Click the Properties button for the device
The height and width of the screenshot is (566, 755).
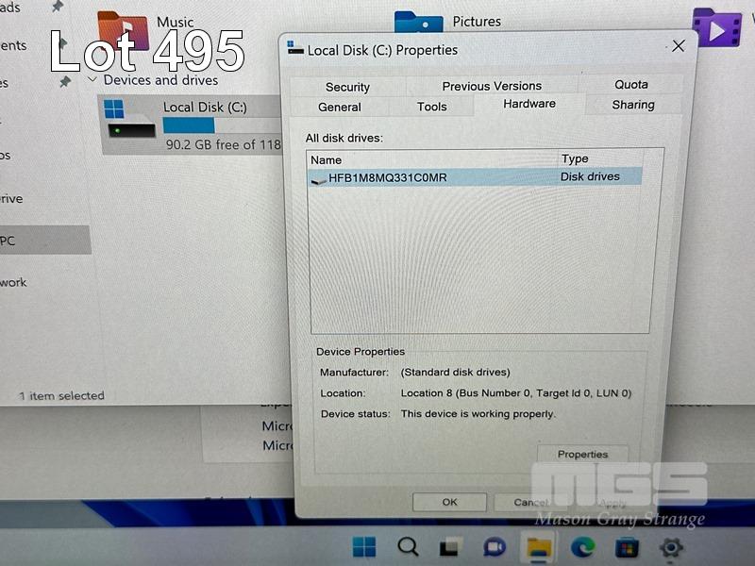[x=582, y=454]
